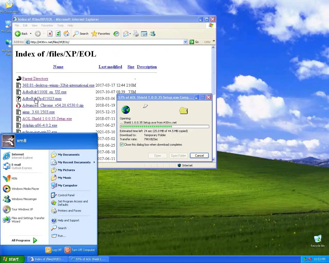Image resolution: width=329 pixels, height=263 pixels.
Task: Open the Tools menu in Internet Explorer
Action: pos(60,25)
